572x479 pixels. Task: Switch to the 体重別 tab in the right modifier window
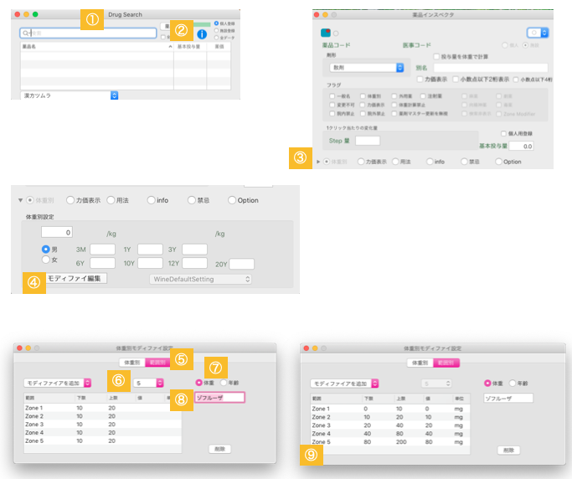(x=420, y=363)
